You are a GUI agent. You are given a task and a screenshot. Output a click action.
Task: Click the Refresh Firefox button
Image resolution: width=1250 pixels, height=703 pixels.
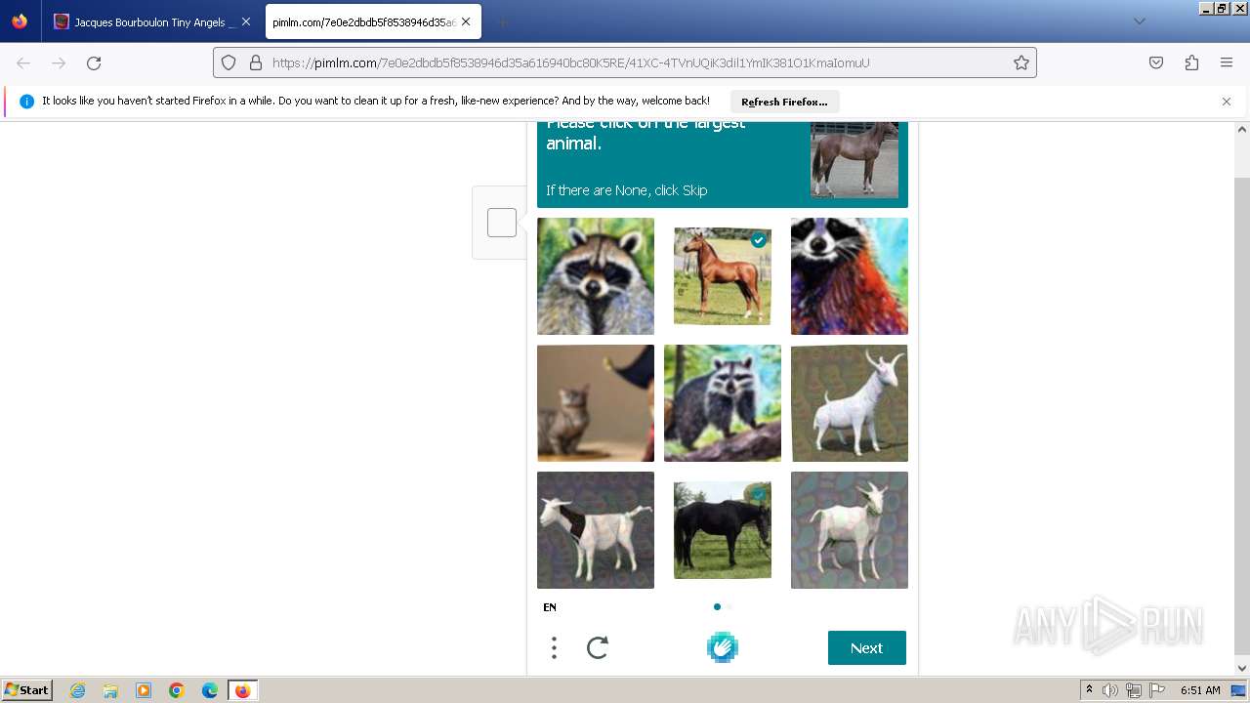tap(784, 102)
